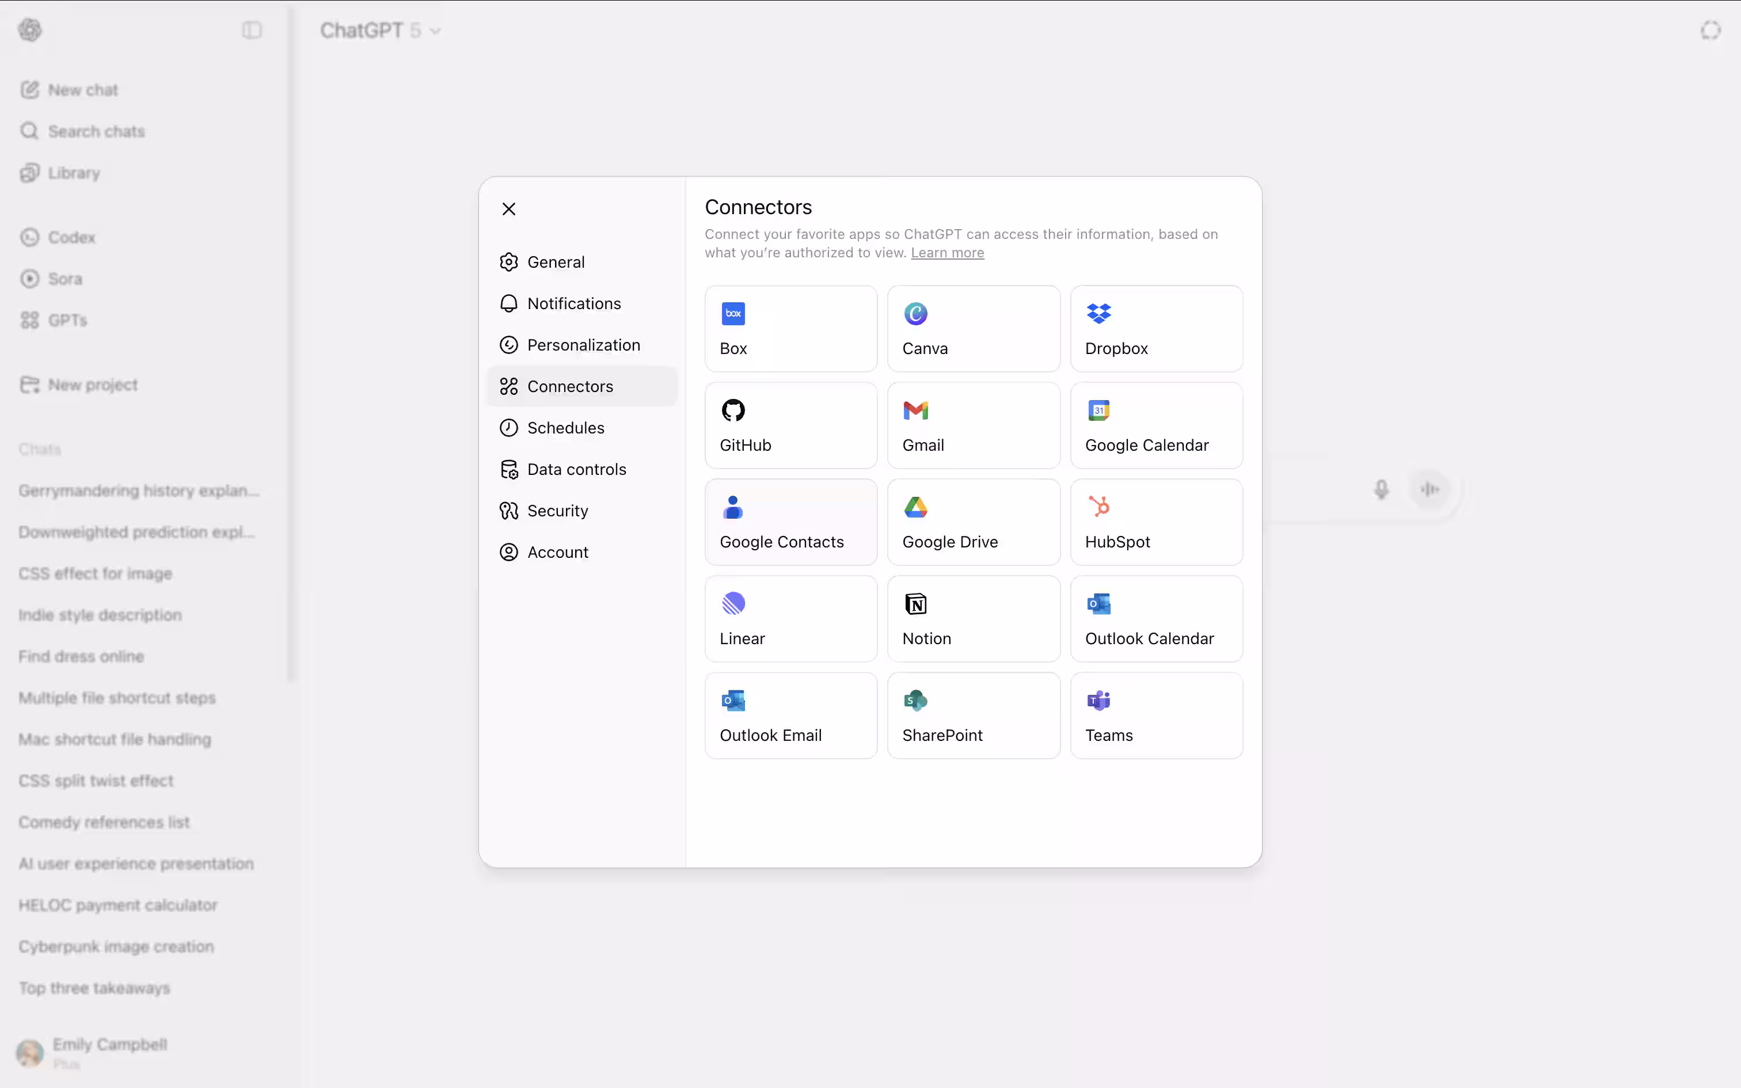The height and width of the screenshot is (1088, 1741).
Task: Click the Teams connector icon
Action: (1098, 700)
